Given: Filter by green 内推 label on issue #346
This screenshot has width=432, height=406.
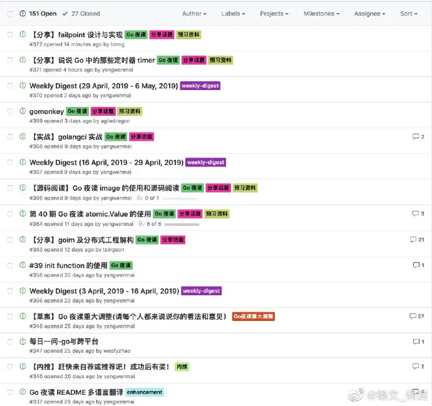Looking at the screenshot, I should tap(182, 367).
